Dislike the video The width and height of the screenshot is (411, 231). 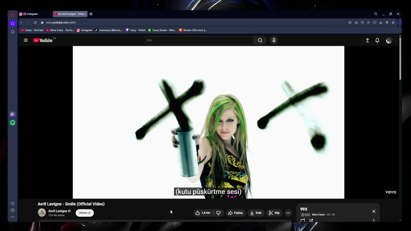pyautogui.click(x=218, y=213)
